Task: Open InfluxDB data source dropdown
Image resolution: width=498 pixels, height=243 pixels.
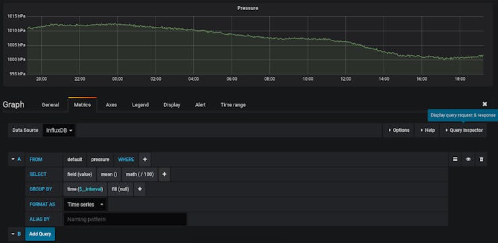Action: [x=59, y=130]
